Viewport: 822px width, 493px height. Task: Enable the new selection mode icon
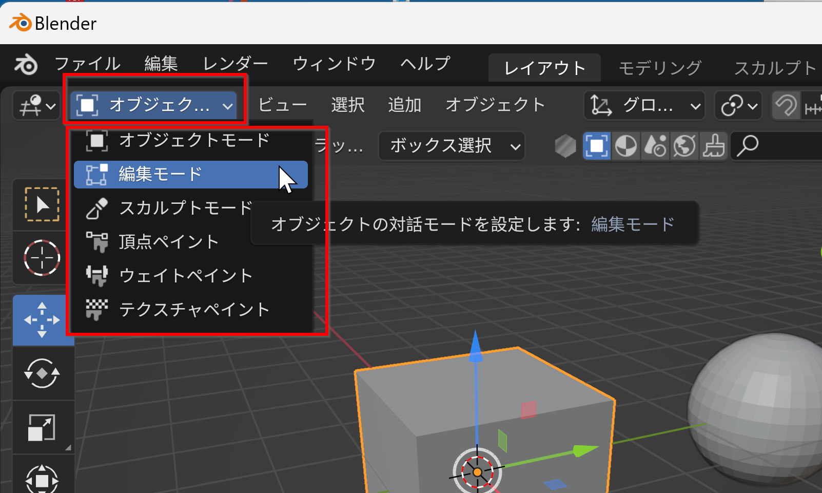597,146
